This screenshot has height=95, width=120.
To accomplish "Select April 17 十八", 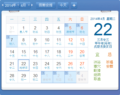I will 47,53.
